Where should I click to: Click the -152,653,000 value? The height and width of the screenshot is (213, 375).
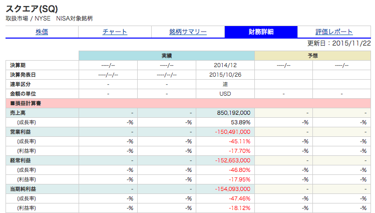(x=233, y=160)
